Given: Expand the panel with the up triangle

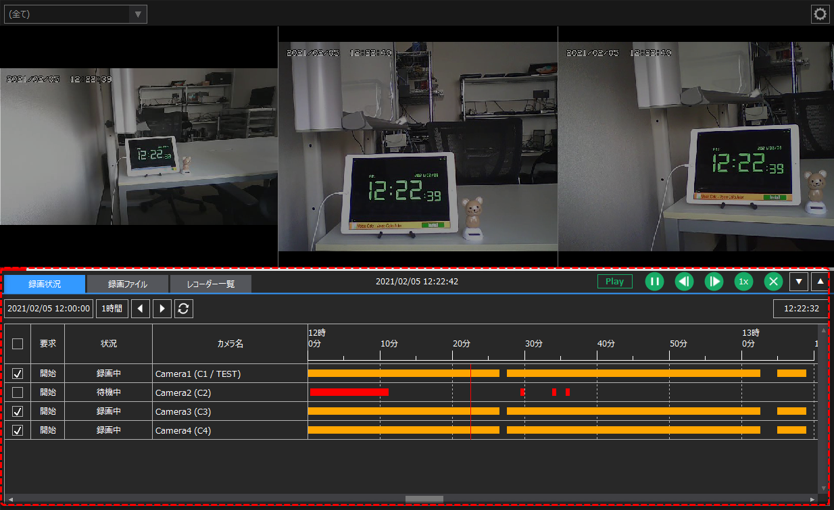Looking at the screenshot, I should [x=820, y=282].
